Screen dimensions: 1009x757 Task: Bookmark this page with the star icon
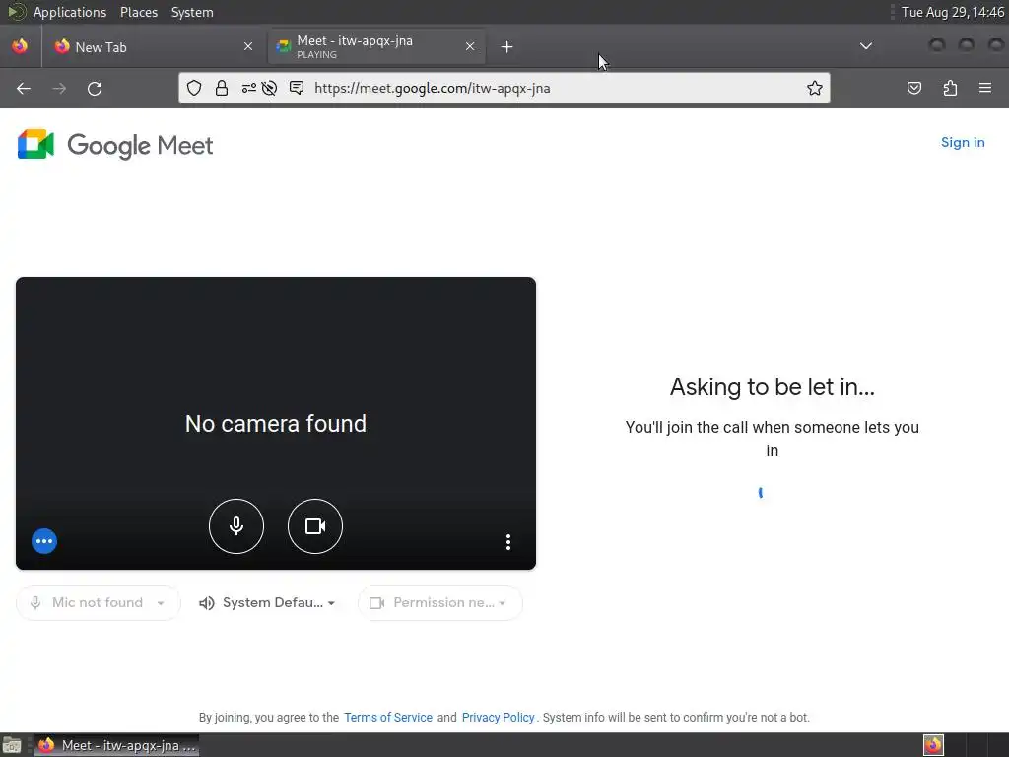click(815, 88)
